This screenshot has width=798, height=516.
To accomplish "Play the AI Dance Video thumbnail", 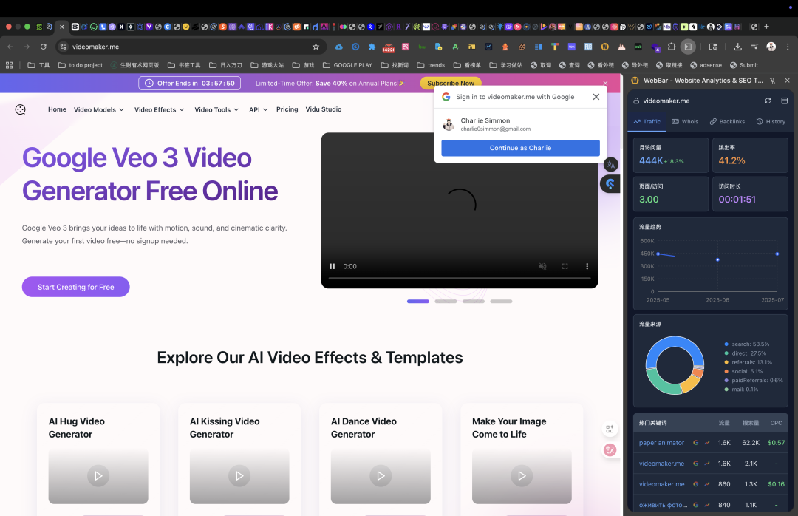I will pyautogui.click(x=381, y=476).
